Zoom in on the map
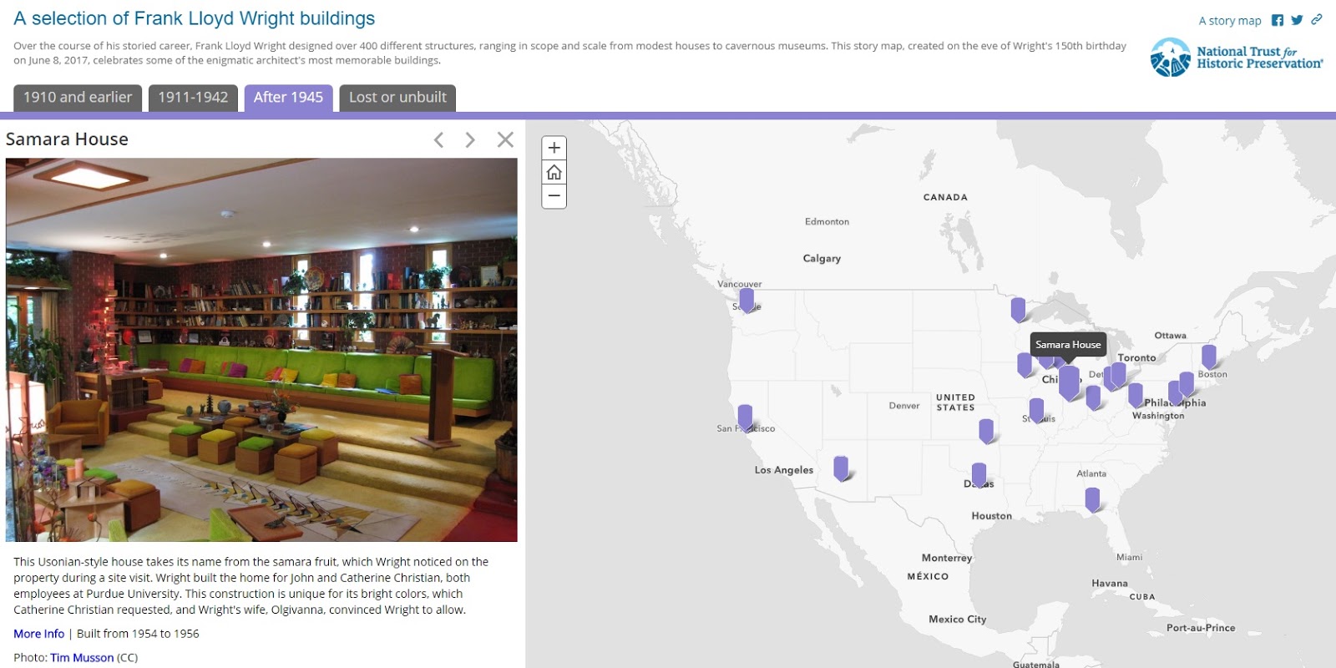 [x=554, y=149]
